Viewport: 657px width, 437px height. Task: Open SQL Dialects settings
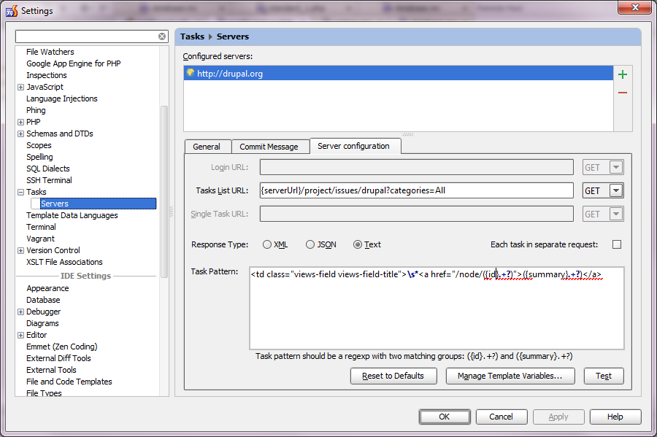pyautogui.click(x=47, y=169)
